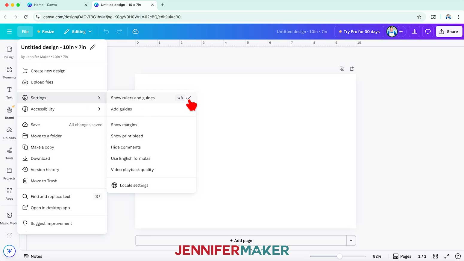Click the Canva assistant sparkle button
Viewport: 464px width, 261px height.
click(9, 251)
